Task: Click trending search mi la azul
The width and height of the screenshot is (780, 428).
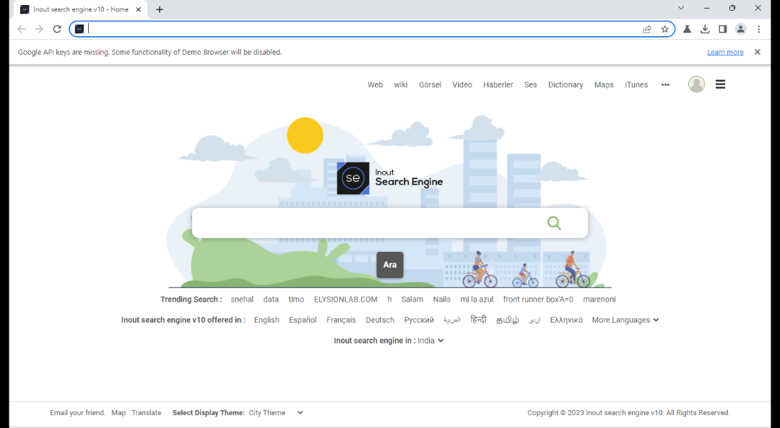Action: [x=477, y=300]
